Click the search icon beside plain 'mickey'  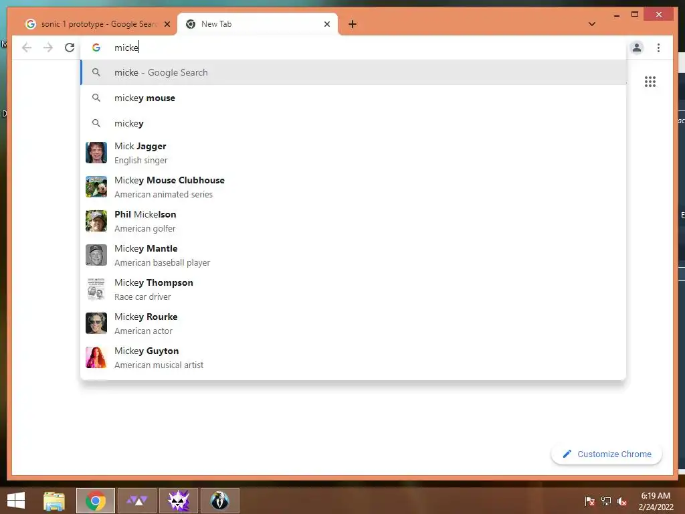96,123
